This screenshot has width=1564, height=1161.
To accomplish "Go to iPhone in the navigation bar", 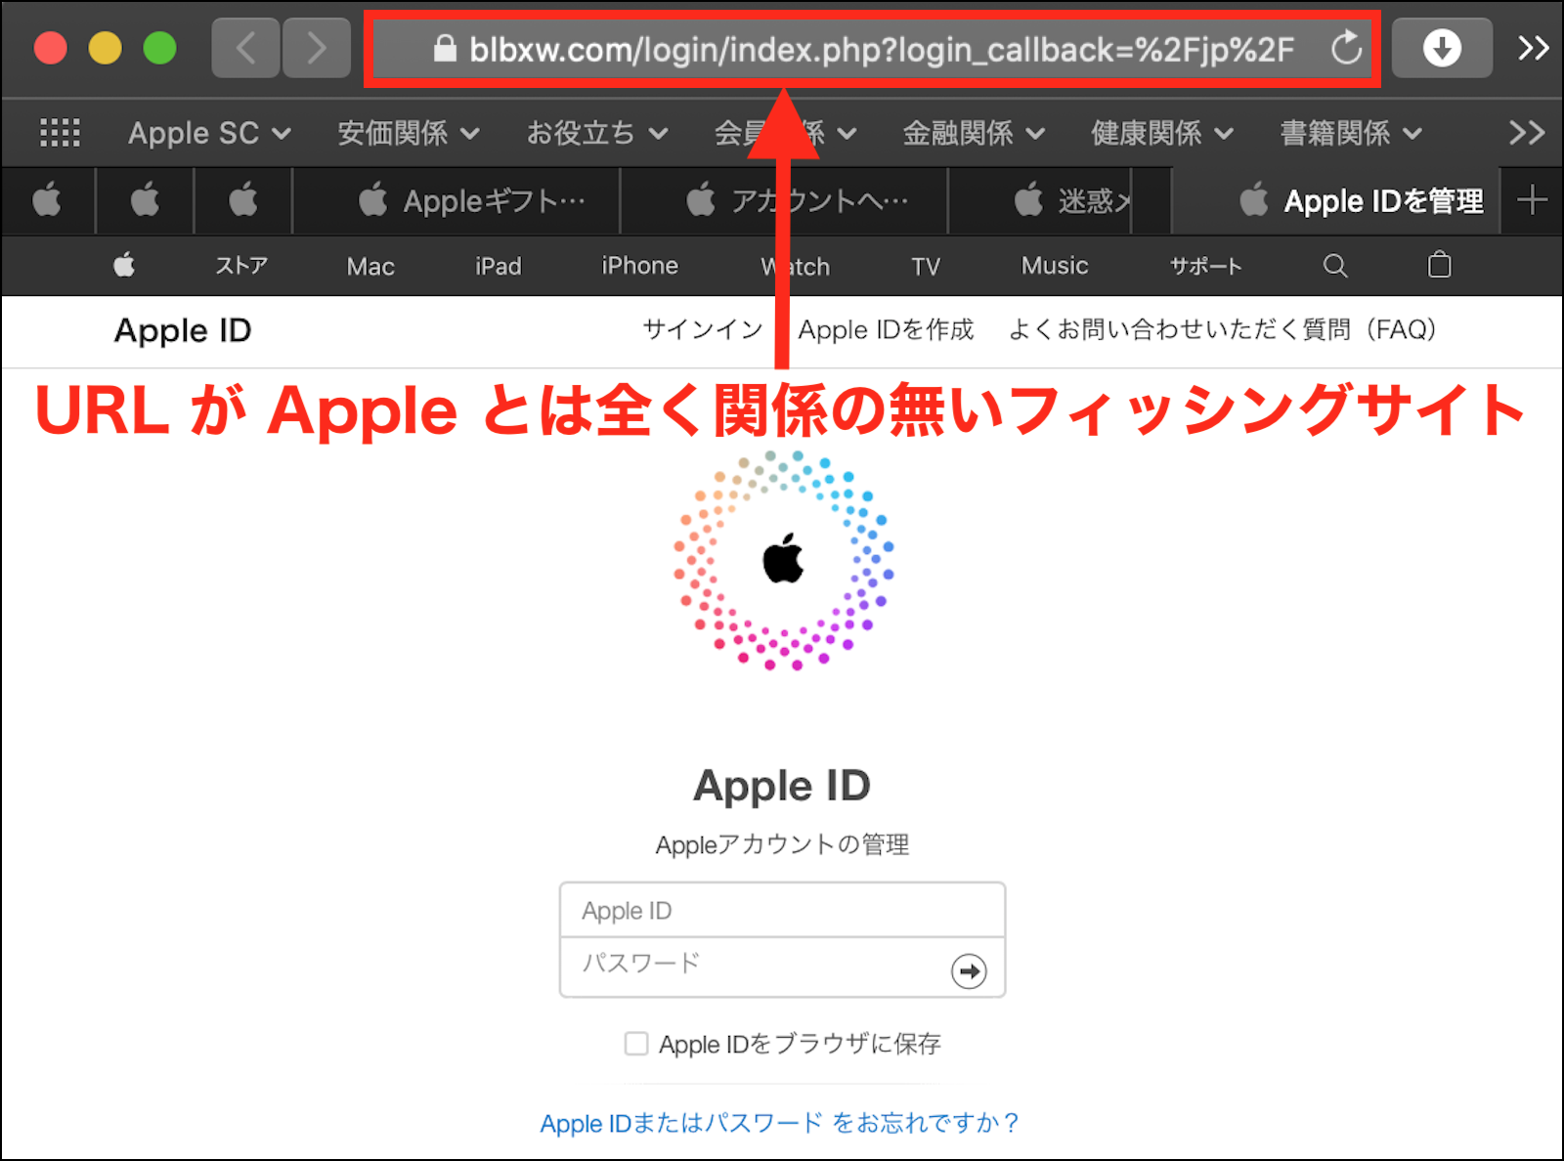I will click(640, 266).
